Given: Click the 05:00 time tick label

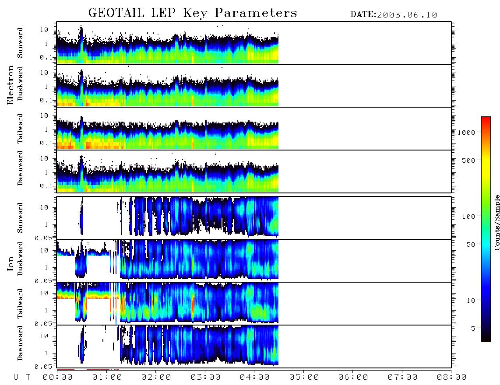Looking at the screenshot, I should pyautogui.click(x=304, y=378).
